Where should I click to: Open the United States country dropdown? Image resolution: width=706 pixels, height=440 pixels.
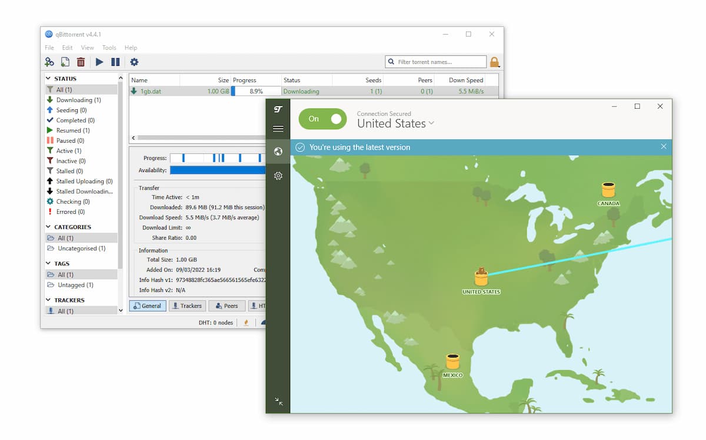coord(396,123)
